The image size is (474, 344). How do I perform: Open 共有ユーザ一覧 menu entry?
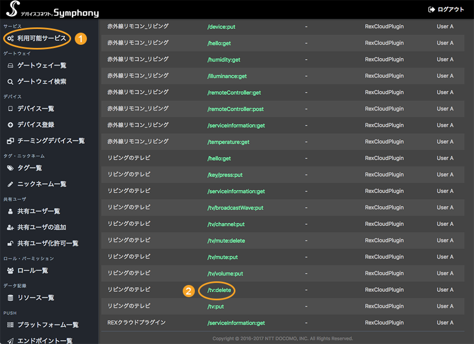[x=38, y=211]
